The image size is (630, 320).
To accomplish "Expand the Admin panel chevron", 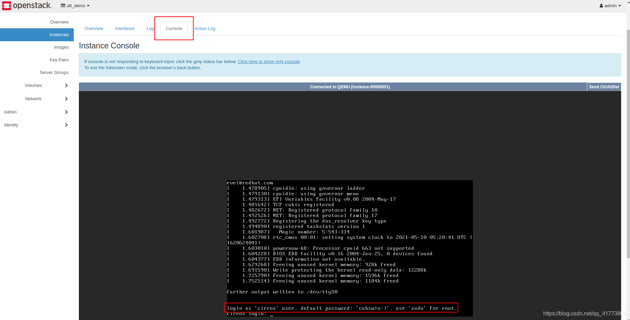I will pyautogui.click(x=66, y=112).
